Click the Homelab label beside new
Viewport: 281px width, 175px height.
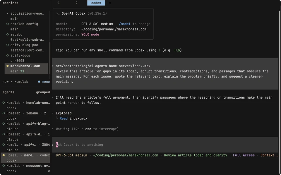coord(21,82)
